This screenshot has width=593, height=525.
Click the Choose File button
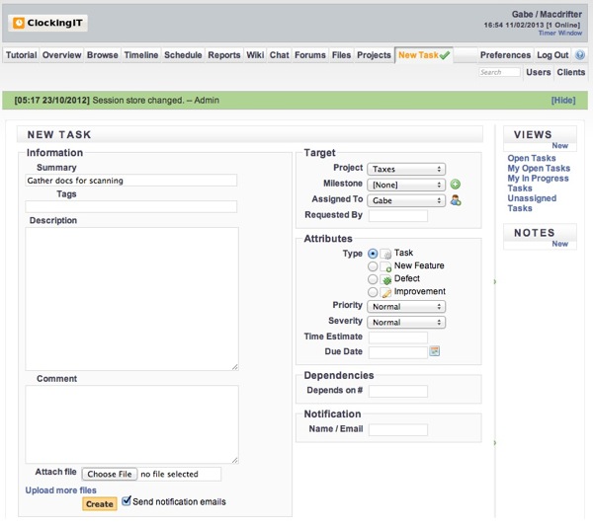coord(108,475)
